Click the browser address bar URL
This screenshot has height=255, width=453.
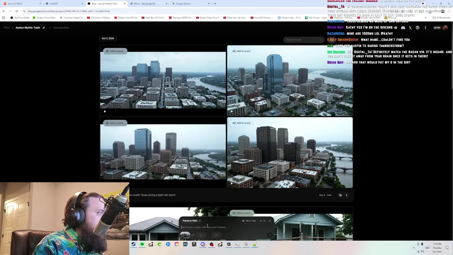tap(69, 11)
